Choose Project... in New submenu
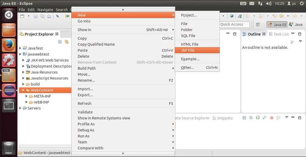The image size is (306, 157). click(197, 15)
